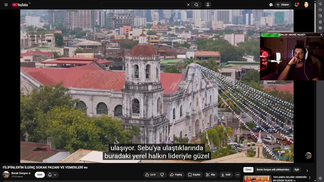
Task: Click the Paylaş share button
Action: (x=176, y=175)
